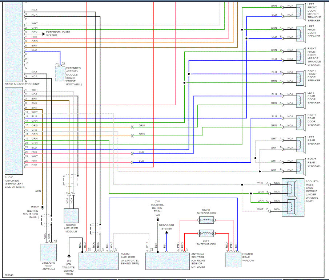The height and width of the screenshot is (280, 329).
Task: Click the Right Antenna Coil symbol
Action: (206, 220)
